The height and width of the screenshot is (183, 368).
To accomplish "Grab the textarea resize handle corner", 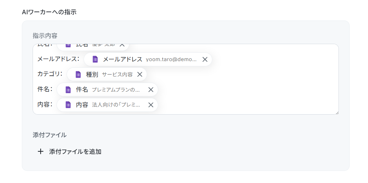I will tap(337, 113).
